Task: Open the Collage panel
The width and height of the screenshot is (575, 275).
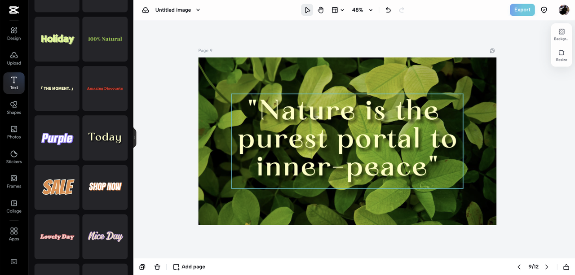Action: pyautogui.click(x=14, y=206)
